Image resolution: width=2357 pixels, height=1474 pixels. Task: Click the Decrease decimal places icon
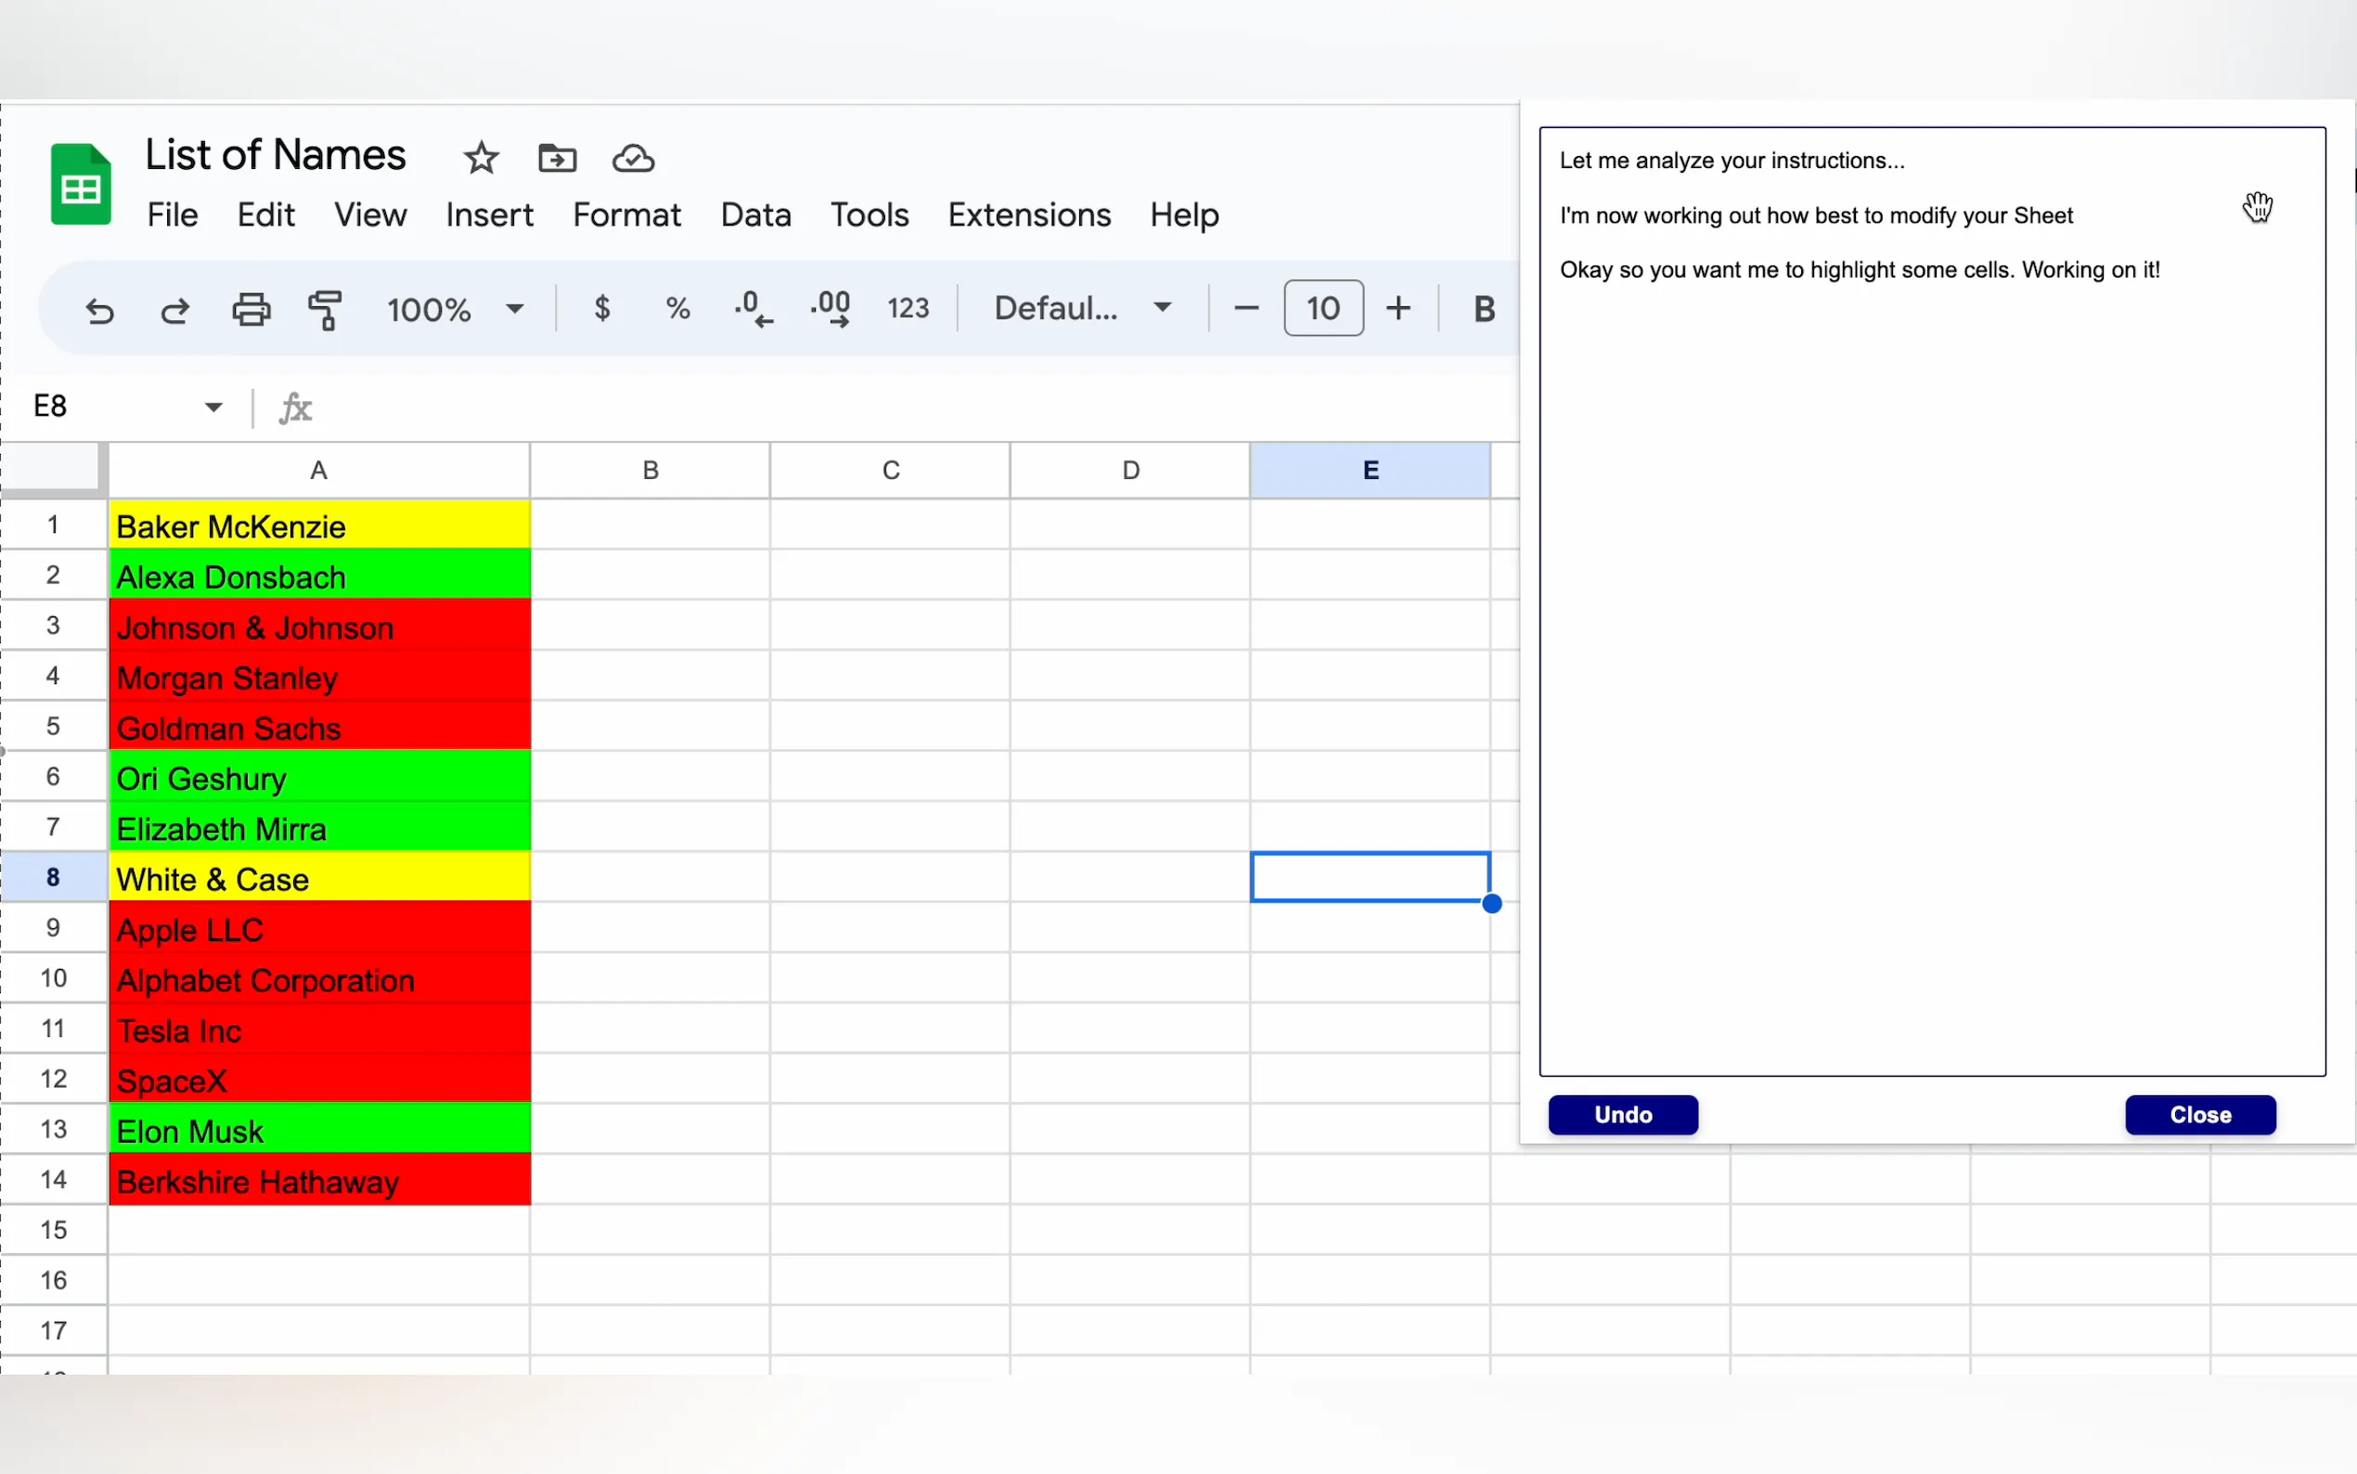point(753,309)
